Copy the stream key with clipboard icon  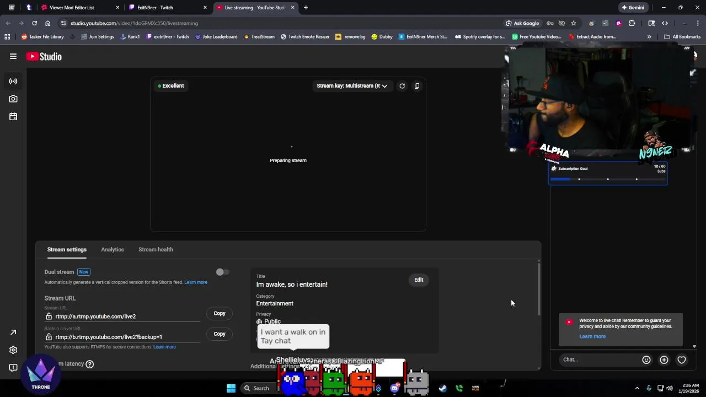tap(417, 86)
